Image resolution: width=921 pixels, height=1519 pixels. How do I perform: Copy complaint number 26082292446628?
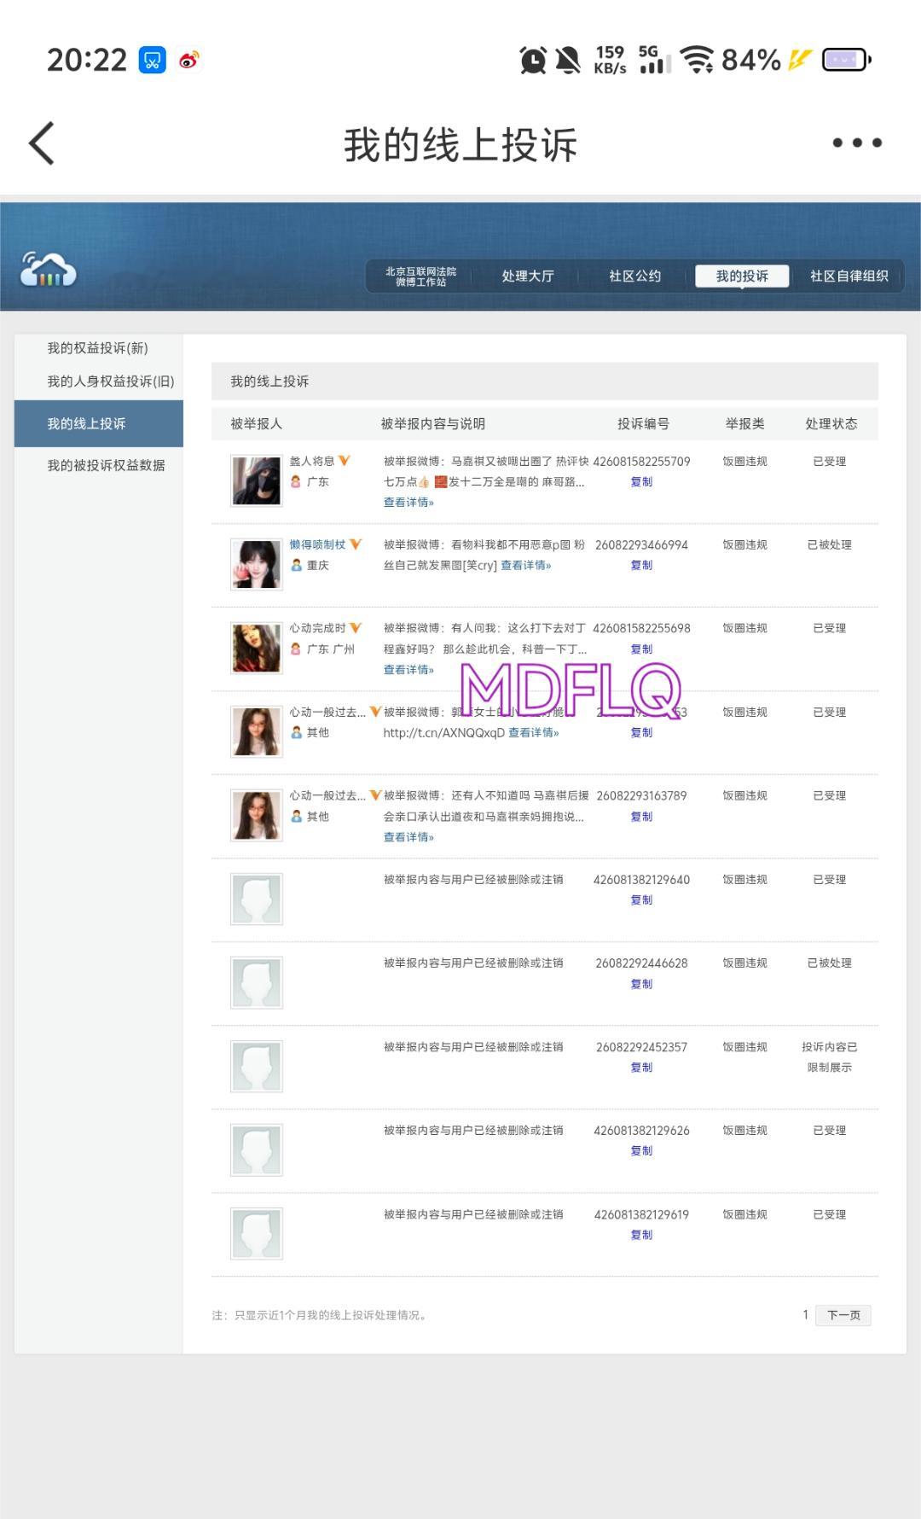pos(641,984)
